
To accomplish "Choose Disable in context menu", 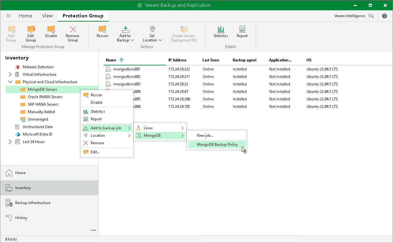I will [x=107, y=102].
